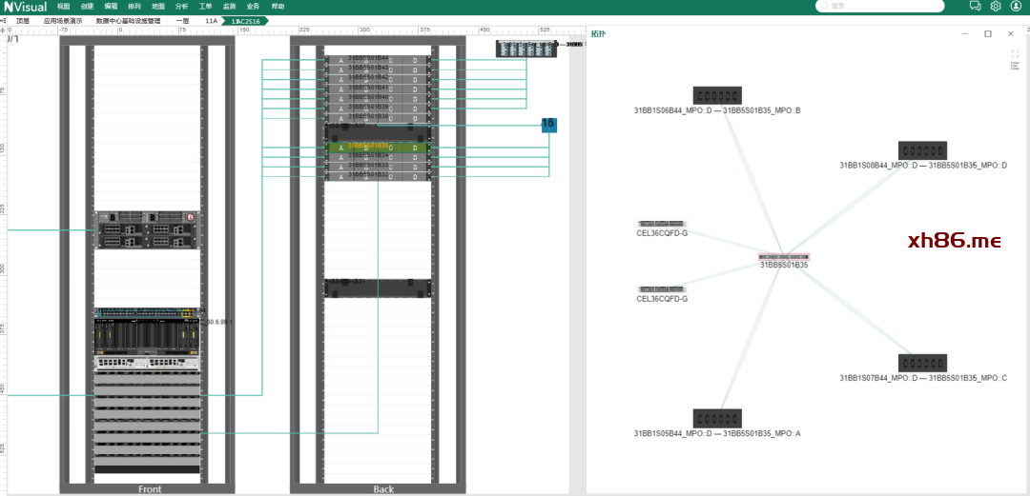Screen dimensions: 1030x496
Task: Go to 顶层 breadcrumb
Action: 23,21
